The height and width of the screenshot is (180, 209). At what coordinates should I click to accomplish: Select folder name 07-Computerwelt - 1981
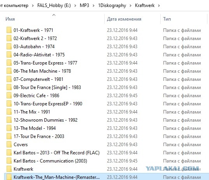pos(39,79)
